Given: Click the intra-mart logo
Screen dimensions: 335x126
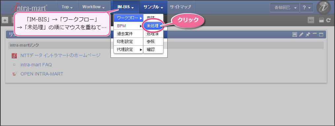Looking at the screenshot, I should 29,8.
